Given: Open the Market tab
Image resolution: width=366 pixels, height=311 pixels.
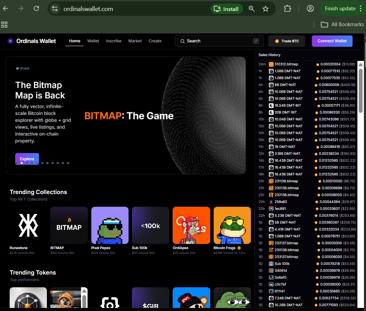Looking at the screenshot, I should [135, 41].
